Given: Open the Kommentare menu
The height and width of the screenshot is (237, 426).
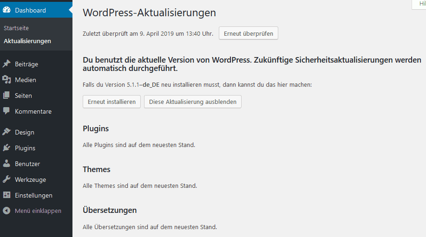Looking at the screenshot, I should pyautogui.click(x=36, y=111).
